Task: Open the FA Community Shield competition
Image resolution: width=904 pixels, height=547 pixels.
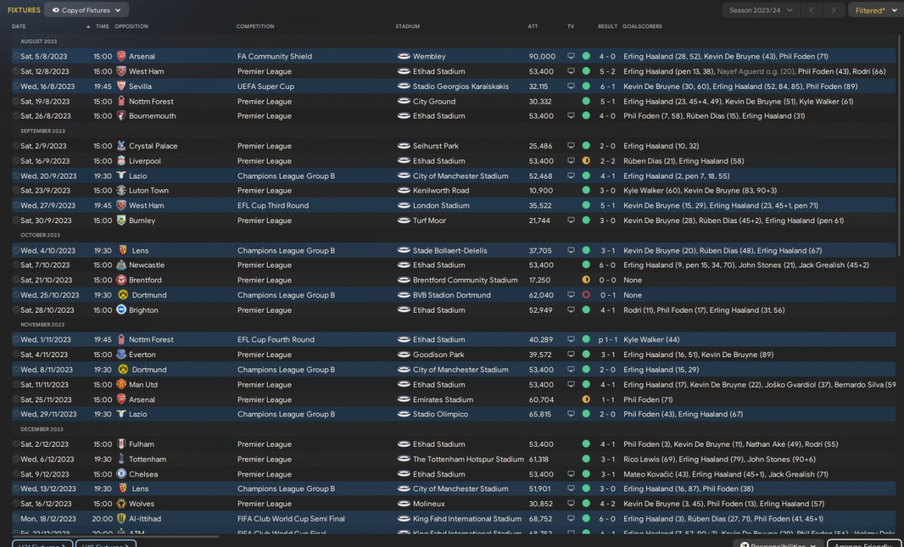Action: coord(274,56)
